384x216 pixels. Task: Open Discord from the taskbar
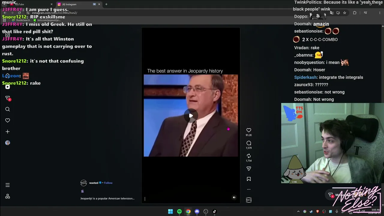point(197,211)
